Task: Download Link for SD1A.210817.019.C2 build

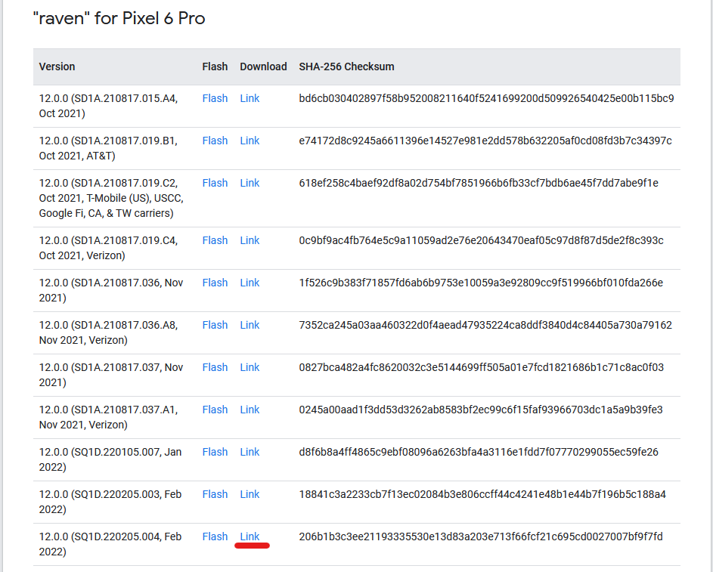Action: tap(250, 183)
